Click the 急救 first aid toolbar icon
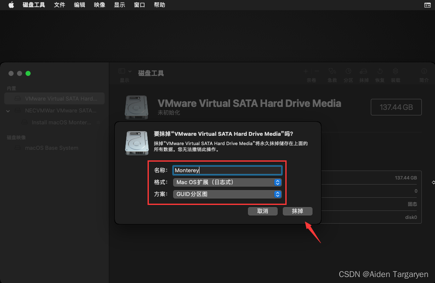The height and width of the screenshot is (283, 435). [332, 71]
